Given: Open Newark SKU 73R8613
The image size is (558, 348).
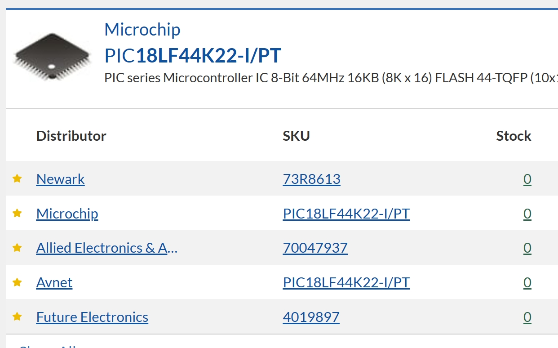Looking at the screenshot, I should click(312, 179).
